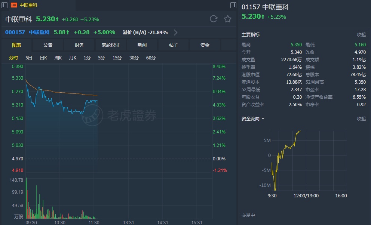Select the 窝轮权证 tab
Image resolution: width=371 pixels, height=225 pixels.
[111, 45]
